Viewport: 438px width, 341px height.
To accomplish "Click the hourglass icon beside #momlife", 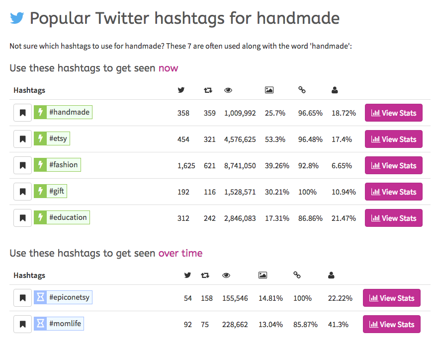I will [x=40, y=324].
